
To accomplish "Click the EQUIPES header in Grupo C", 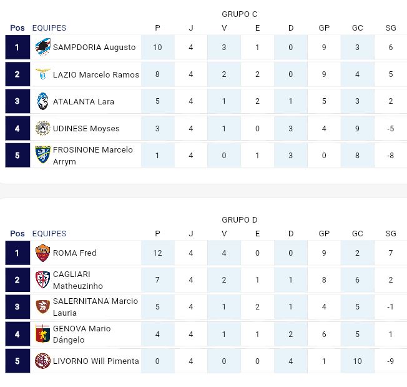I will 49,28.
